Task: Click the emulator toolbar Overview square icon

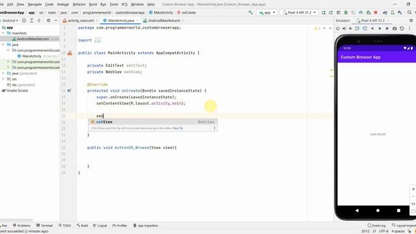Action: pyautogui.click(x=387, y=29)
